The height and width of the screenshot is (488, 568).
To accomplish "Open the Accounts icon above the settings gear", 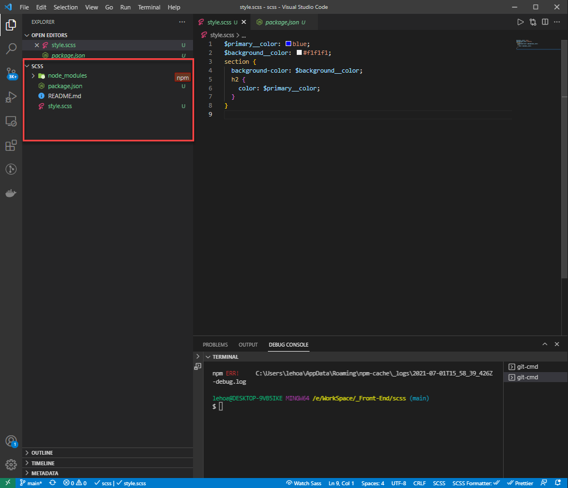I will 11,441.
